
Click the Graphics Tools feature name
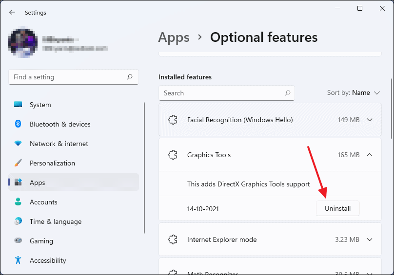(209, 155)
